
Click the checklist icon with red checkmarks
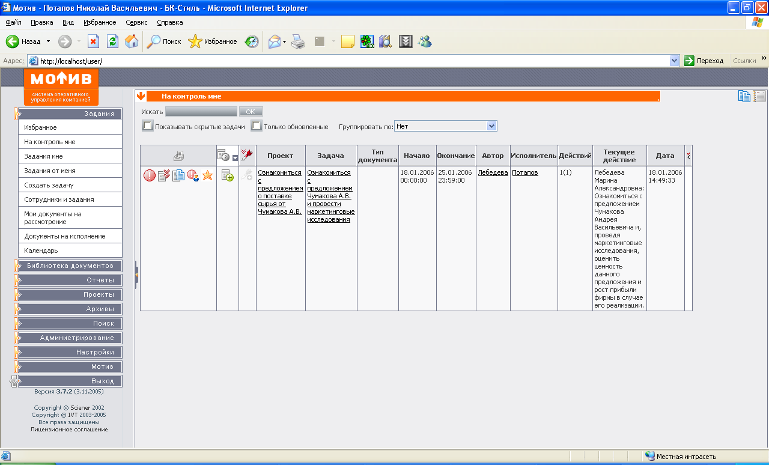(163, 175)
